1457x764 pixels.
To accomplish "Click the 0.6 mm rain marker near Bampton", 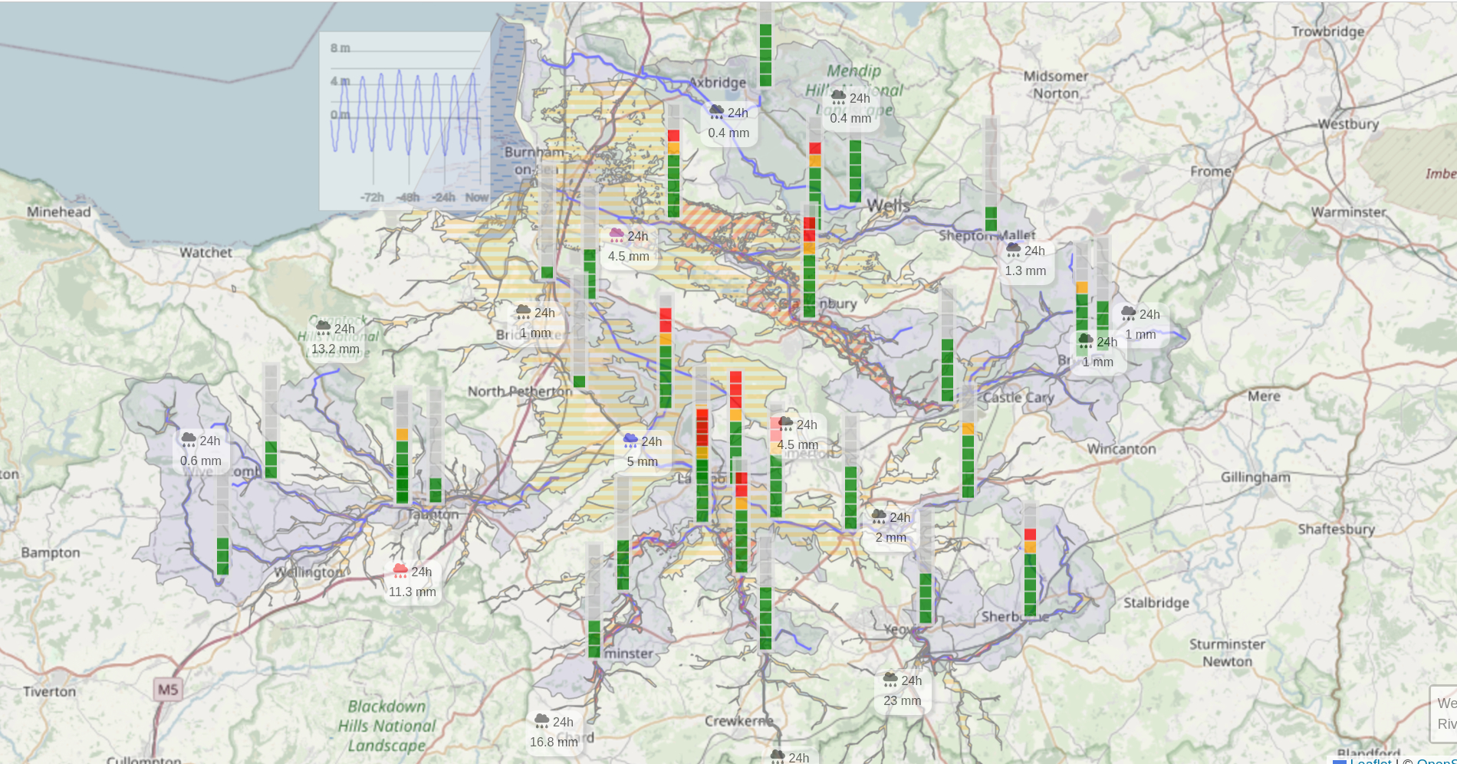I will (200, 450).
